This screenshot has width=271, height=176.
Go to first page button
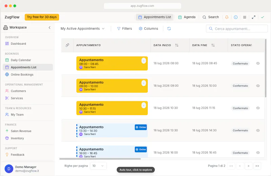point(231,166)
